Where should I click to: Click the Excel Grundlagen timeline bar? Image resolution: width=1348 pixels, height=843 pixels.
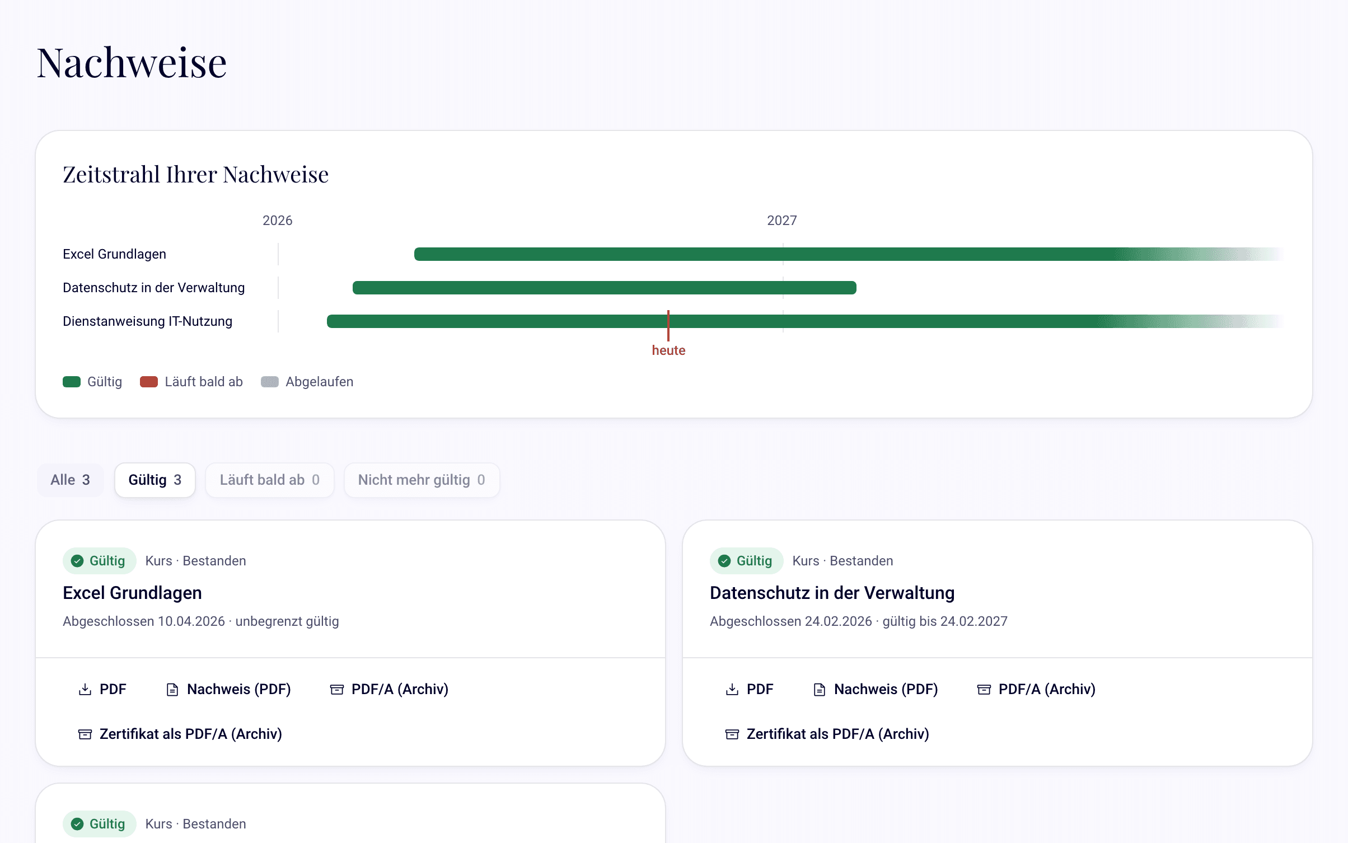point(849,254)
